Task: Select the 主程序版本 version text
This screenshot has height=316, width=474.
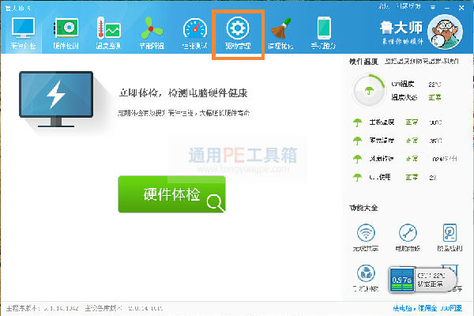Action: click(x=43, y=308)
